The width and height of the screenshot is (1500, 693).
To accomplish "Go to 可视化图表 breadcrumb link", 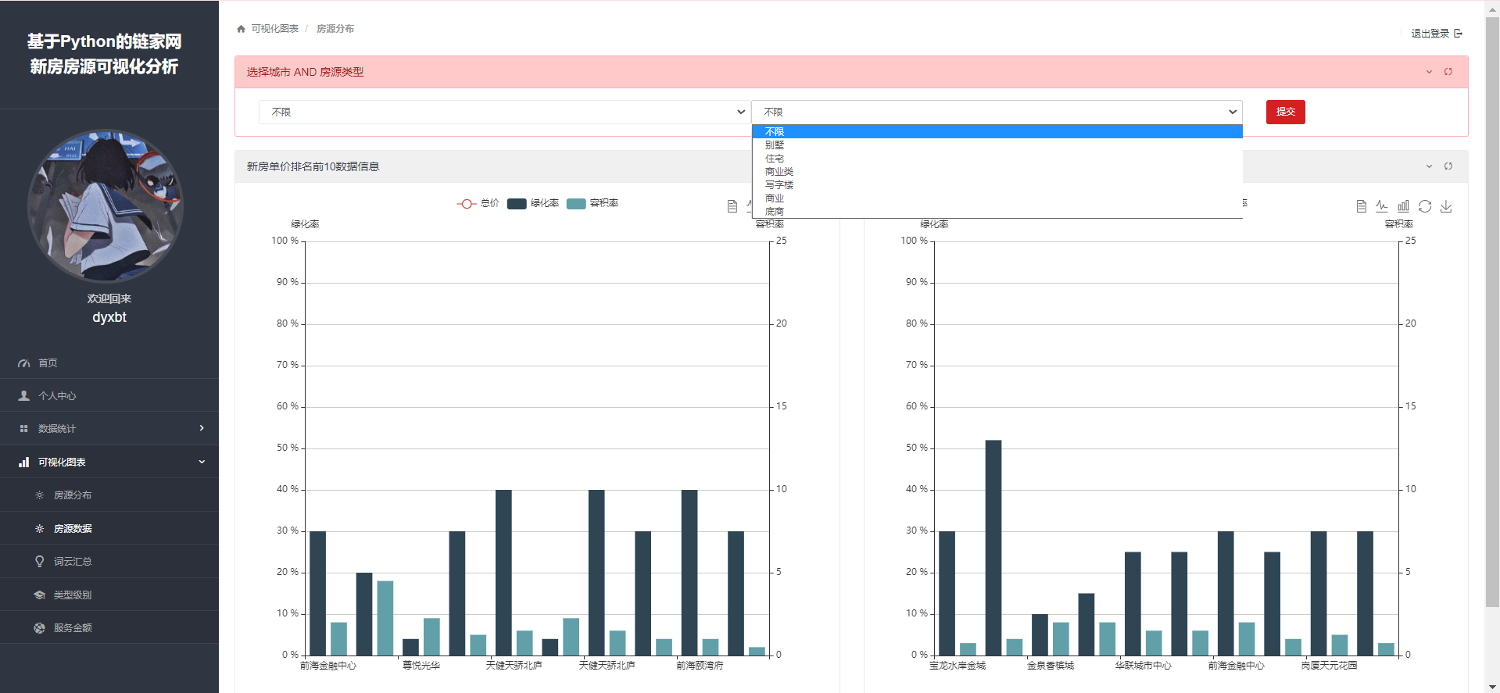I will pos(275,29).
